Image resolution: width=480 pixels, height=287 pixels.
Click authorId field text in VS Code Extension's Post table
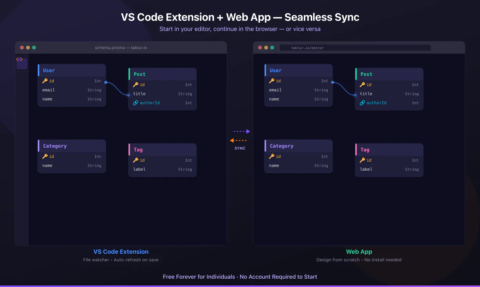[150, 103]
